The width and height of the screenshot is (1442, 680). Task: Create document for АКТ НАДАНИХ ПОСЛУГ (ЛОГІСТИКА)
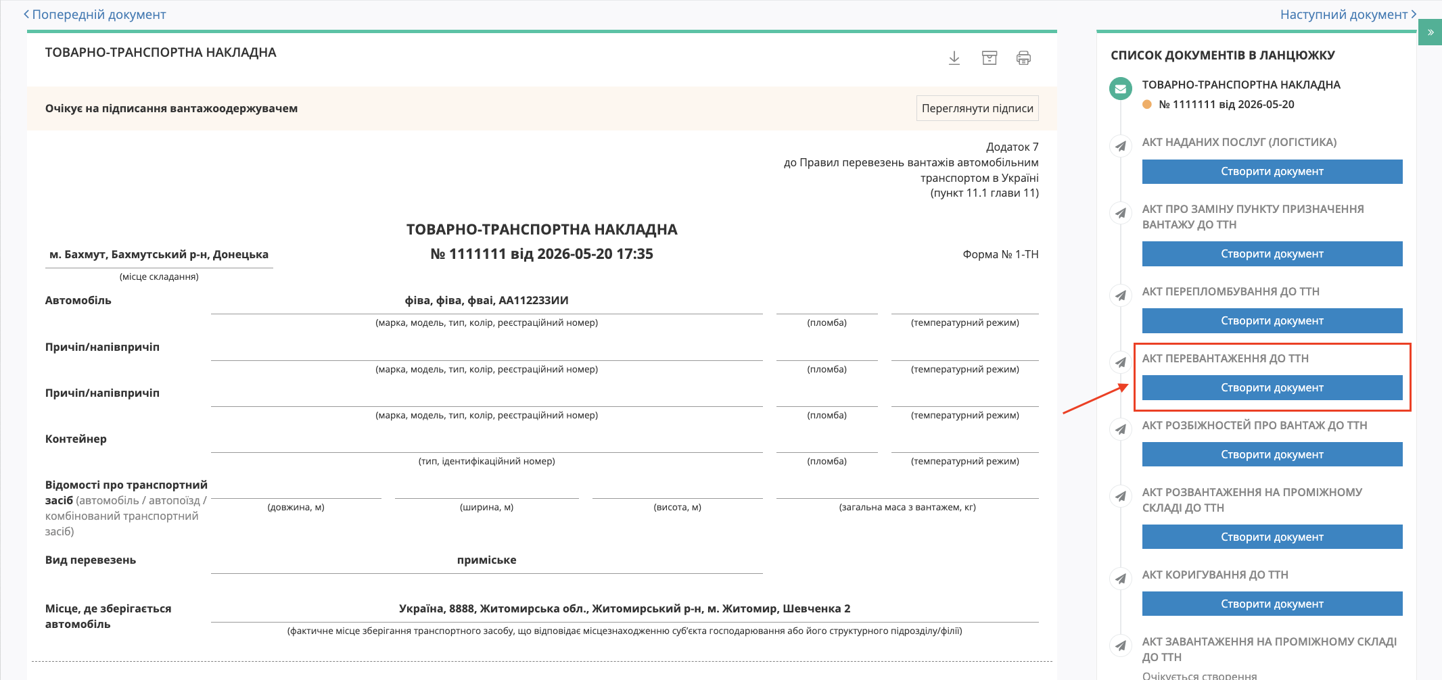pos(1272,172)
